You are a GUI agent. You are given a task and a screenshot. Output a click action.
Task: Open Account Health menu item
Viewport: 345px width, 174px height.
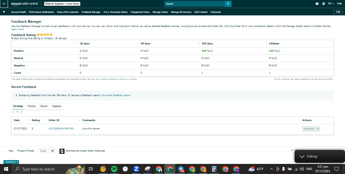click(18, 12)
